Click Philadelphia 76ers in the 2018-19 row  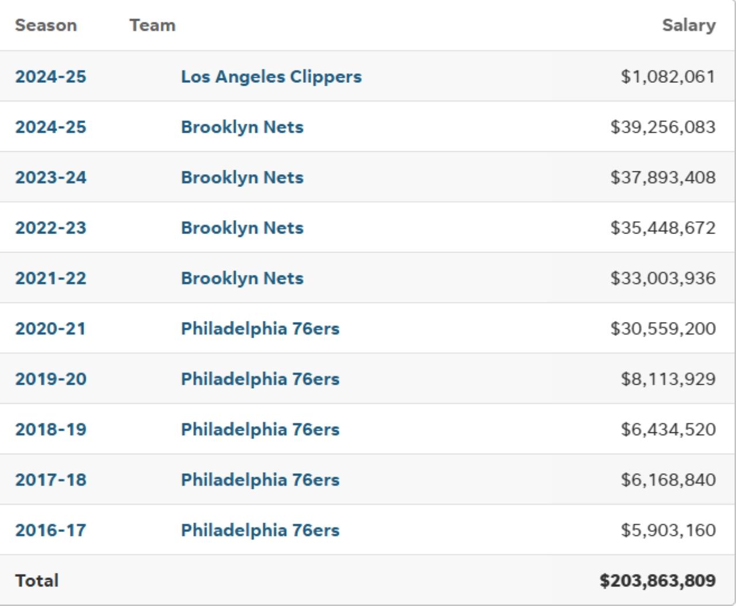coord(260,429)
